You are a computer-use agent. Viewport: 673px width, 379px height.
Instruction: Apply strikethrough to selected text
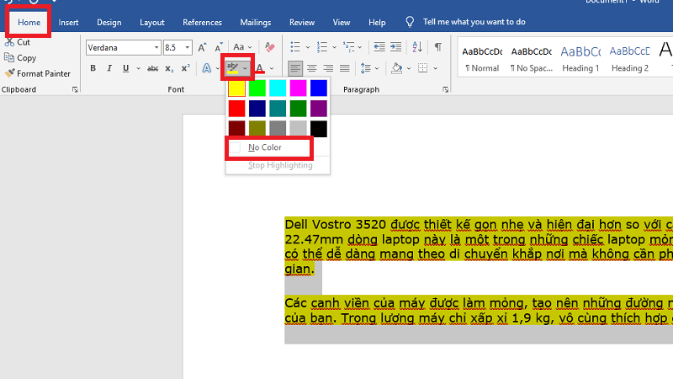tap(152, 68)
